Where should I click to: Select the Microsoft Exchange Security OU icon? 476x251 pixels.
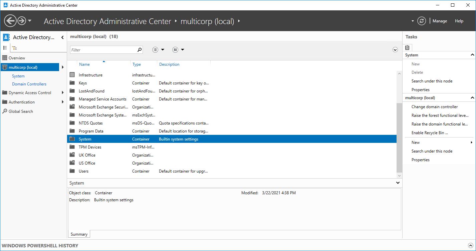click(x=72, y=107)
